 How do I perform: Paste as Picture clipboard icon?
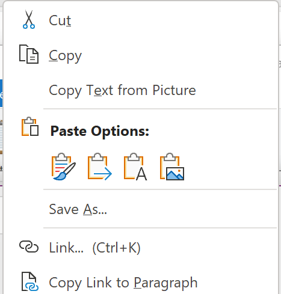172,167
